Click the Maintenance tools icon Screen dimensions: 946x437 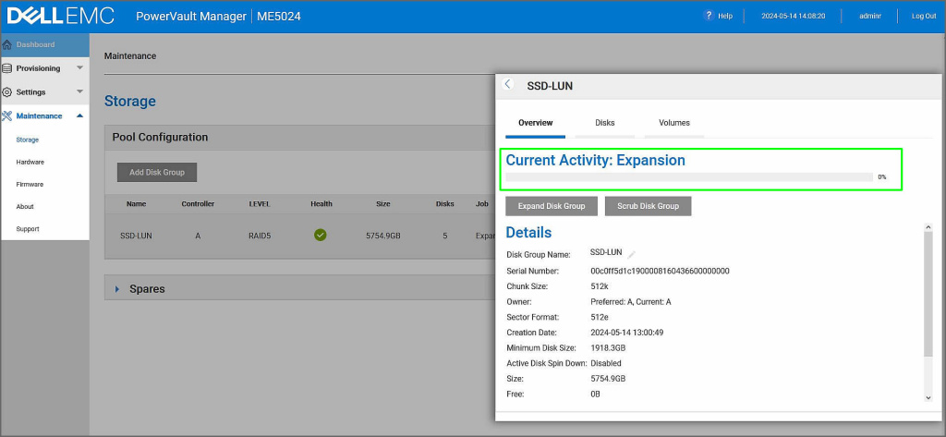pyautogui.click(x=7, y=116)
